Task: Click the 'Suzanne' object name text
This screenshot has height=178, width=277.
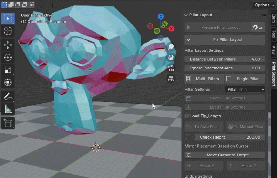Action: 58,22
